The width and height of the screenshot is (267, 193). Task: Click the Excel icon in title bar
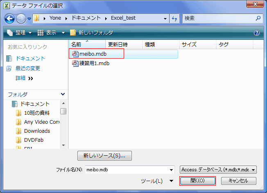7,6
